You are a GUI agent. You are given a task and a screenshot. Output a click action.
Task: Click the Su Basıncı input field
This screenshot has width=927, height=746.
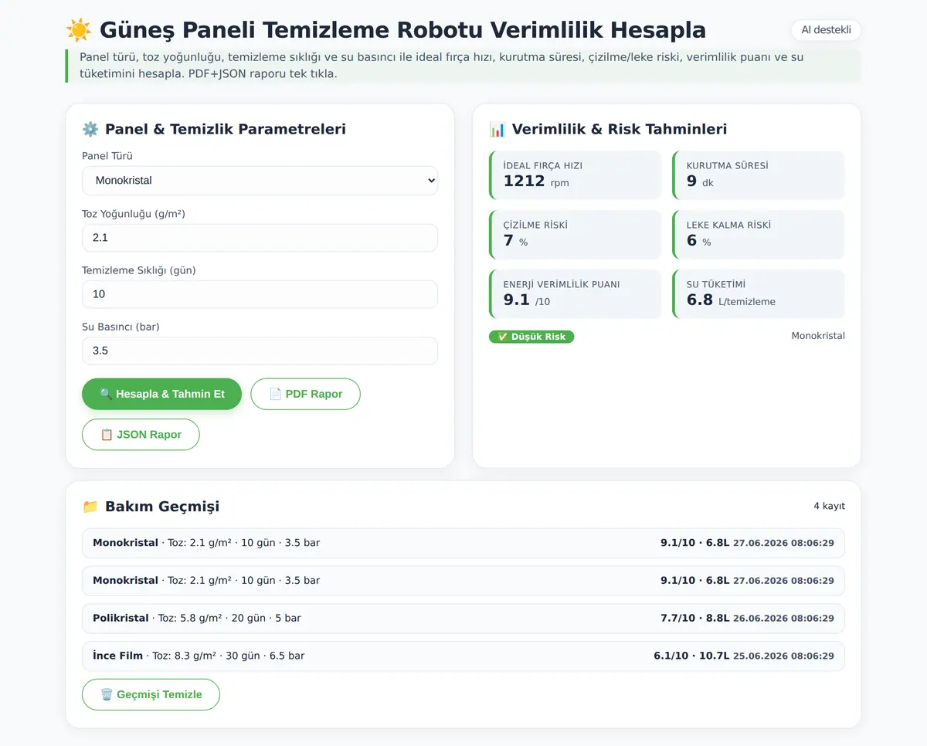(260, 351)
